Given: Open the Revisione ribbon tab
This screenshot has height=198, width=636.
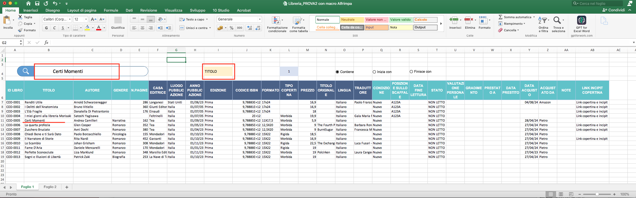Looking at the screenshot, I should pos(148,10).
